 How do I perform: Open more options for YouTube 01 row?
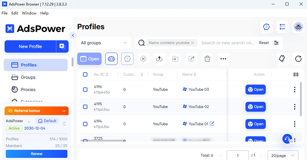[x=294, y=124]
